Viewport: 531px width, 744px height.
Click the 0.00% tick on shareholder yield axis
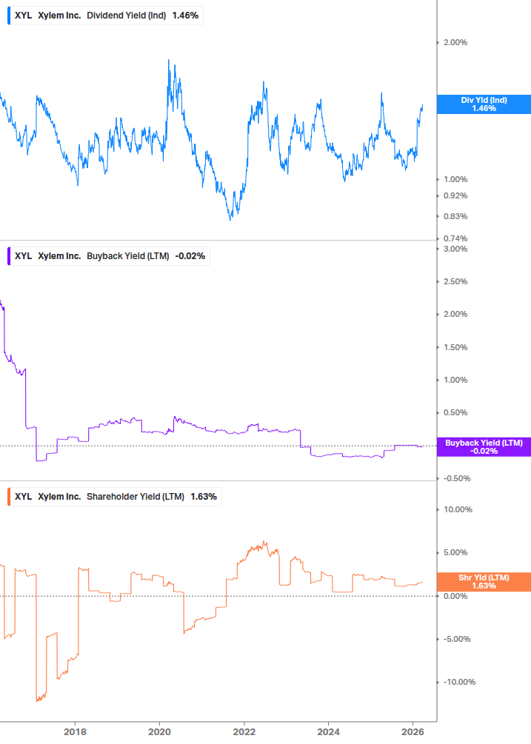(x=455, y=596)
